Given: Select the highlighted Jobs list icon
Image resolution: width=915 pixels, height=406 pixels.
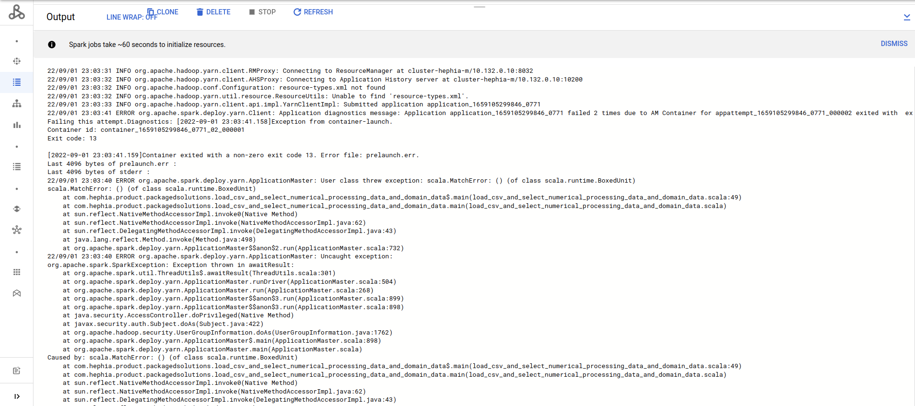Looking at the screenshot, I should [x=17, y=82].
